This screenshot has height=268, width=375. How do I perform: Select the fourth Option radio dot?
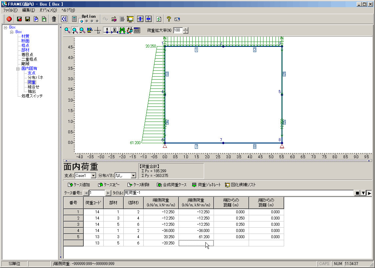point(97,21)
